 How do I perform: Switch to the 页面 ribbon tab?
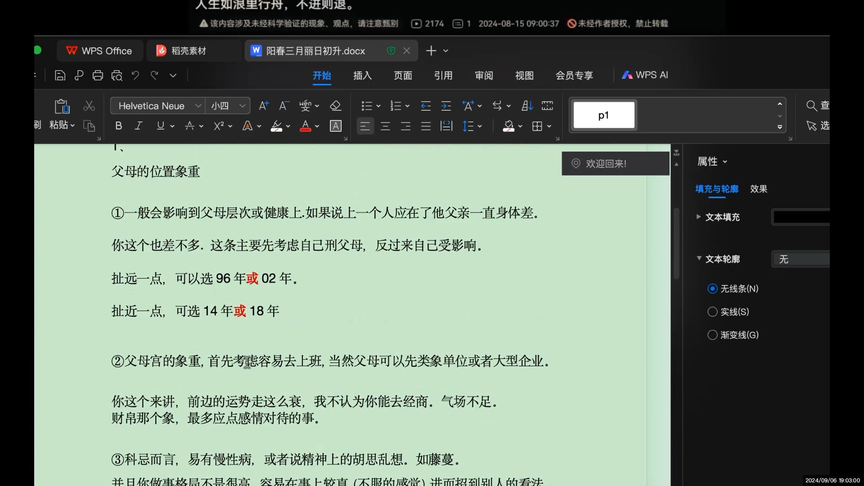click(x=403, y=76)
